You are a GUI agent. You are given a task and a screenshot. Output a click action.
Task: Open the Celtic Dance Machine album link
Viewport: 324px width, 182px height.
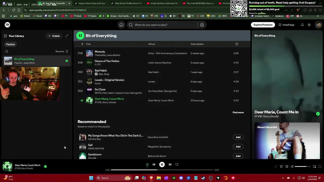tap(159, 63)
